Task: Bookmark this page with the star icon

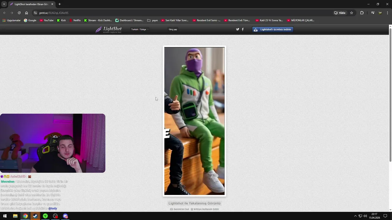Action: 352,13
